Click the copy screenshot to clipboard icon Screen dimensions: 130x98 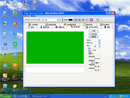tap(79, 20)
